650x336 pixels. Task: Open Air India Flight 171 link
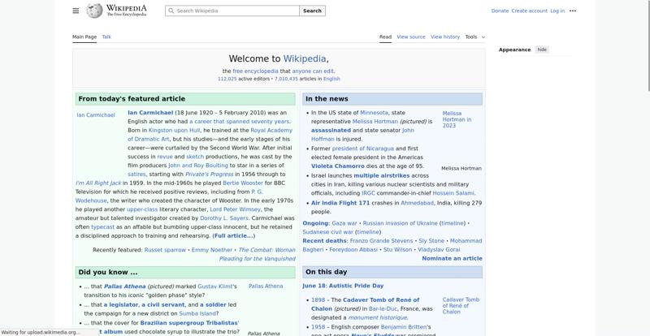(340, 203)
